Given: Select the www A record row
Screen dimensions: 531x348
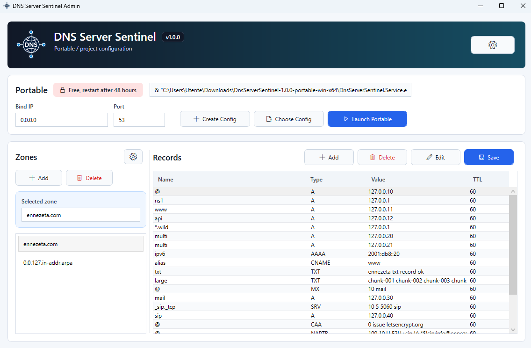Looking at the screenshot, I should coord(331,209).
